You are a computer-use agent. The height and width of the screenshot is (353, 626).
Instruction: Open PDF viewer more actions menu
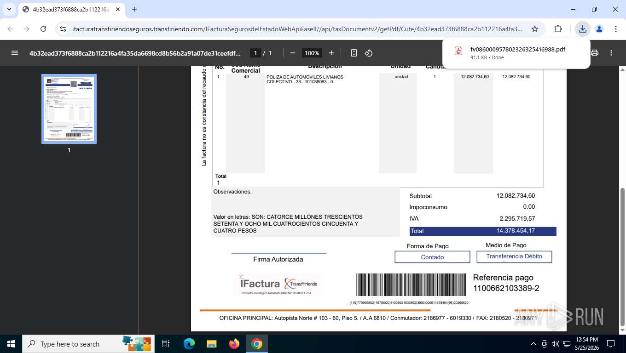611,53
